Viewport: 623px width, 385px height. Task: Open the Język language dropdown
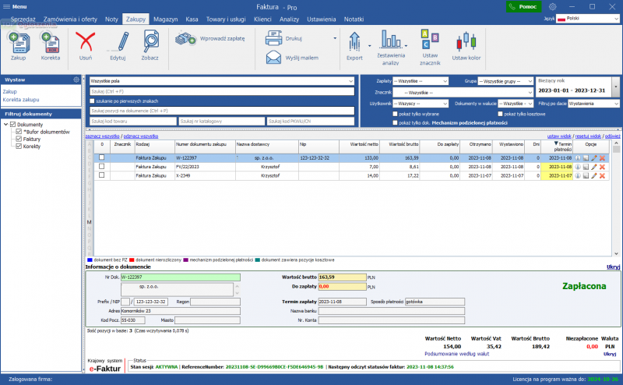click(x=588, y=17)
